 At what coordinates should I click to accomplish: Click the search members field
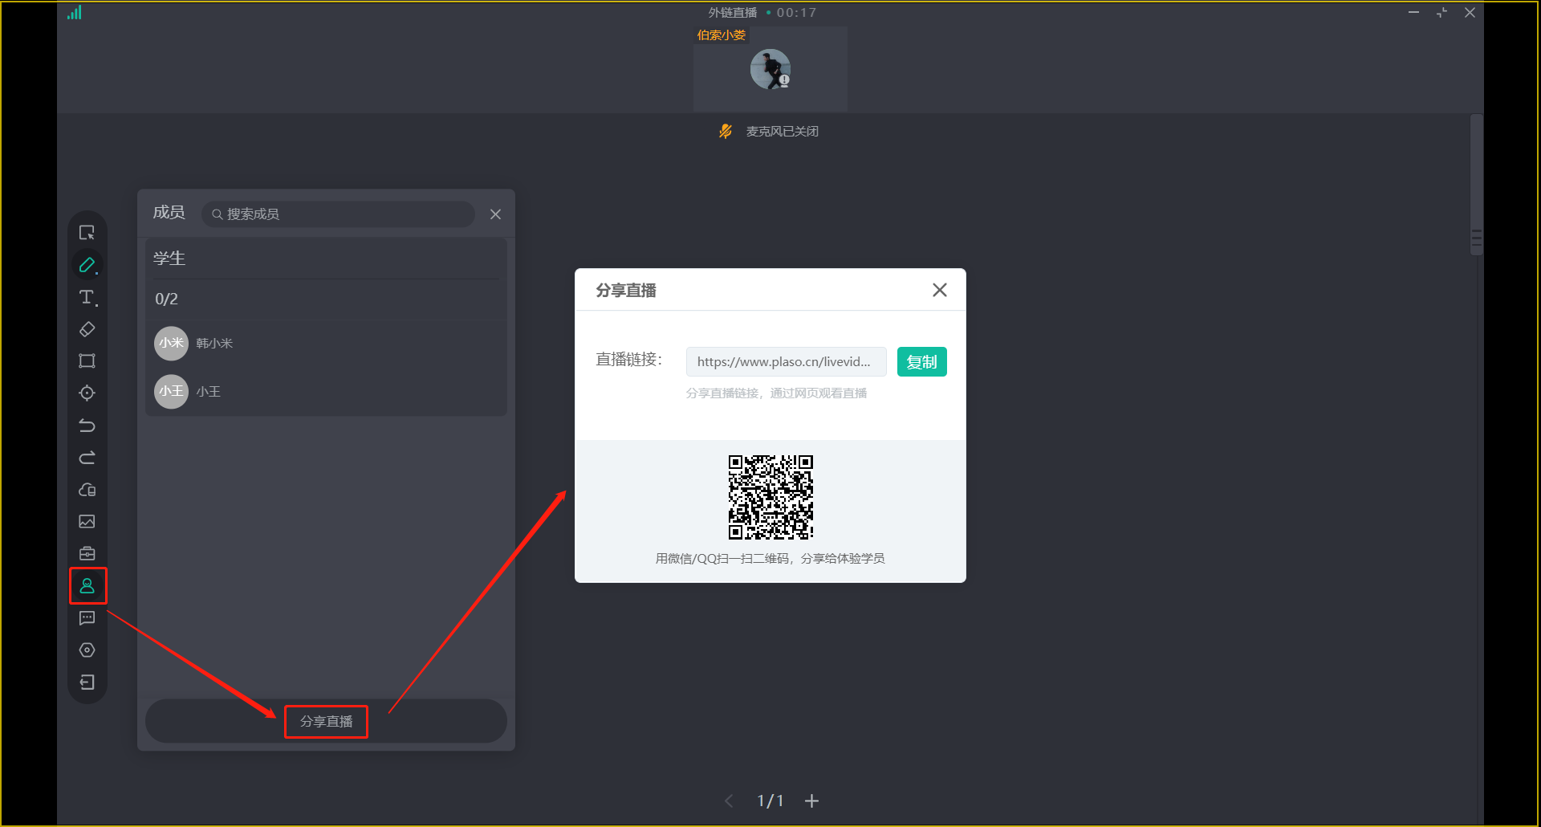338,214
